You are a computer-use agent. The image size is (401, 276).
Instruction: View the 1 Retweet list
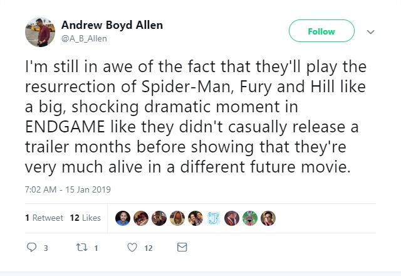[44, 218]
